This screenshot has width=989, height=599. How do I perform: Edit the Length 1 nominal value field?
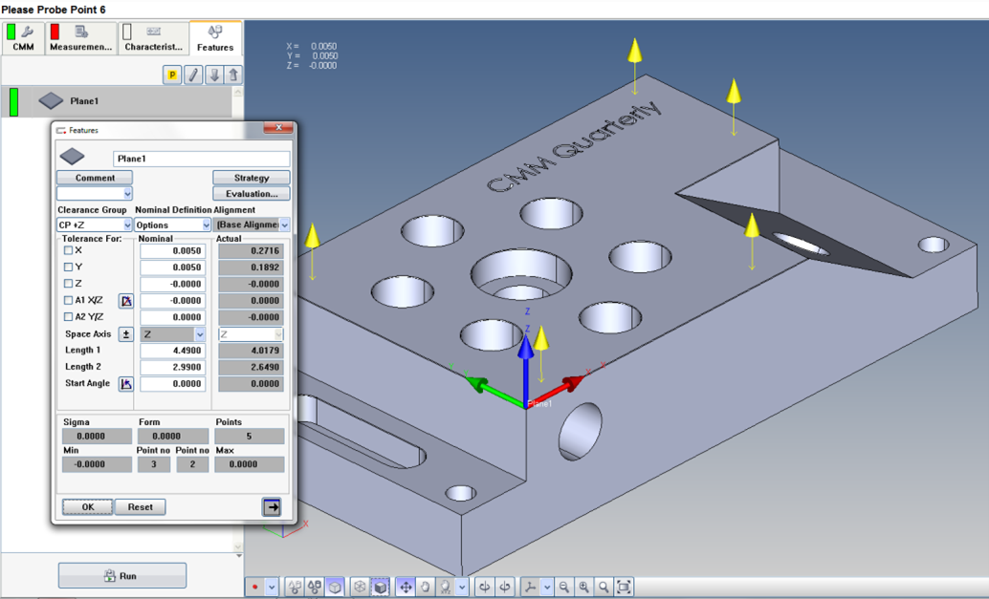pyautogui.click(x=172, y=351)
